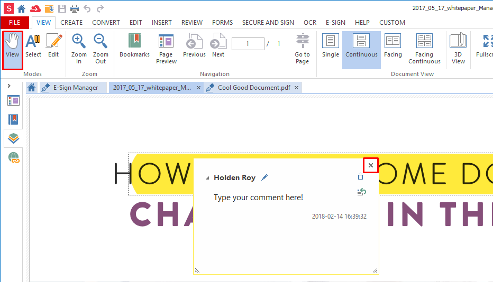Switch to the EDIT ribbon tab
The width and height of the screenshot is (493, 282).
pos(136,23)
